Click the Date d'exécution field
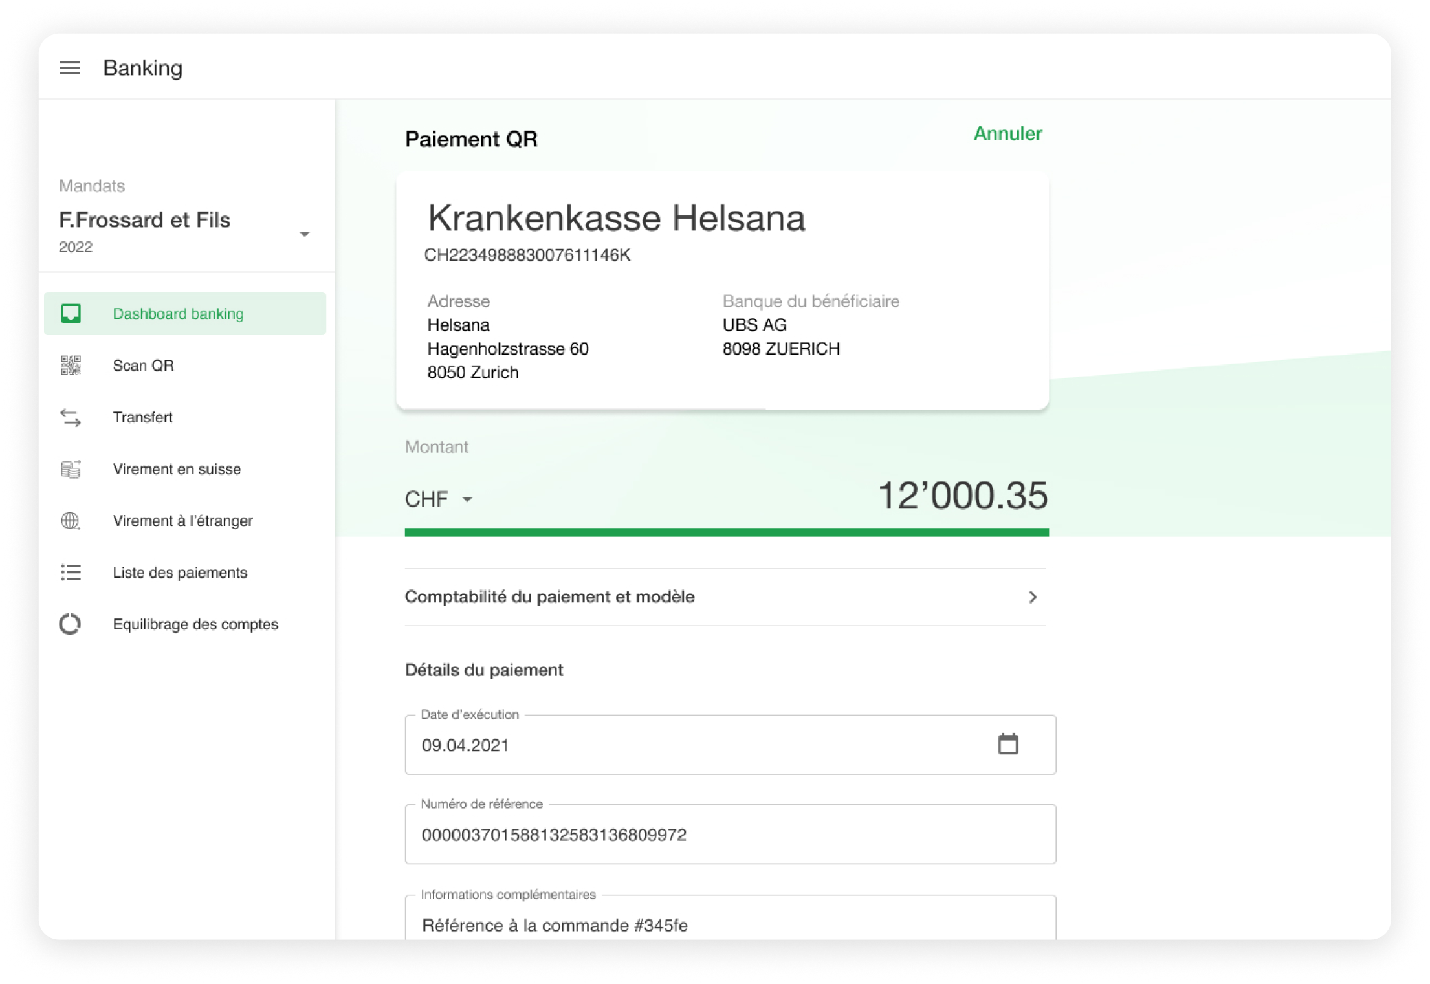 [x=730, y=745]
